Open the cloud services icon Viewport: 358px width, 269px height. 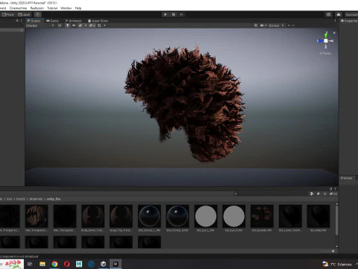[x=339, y=14]
